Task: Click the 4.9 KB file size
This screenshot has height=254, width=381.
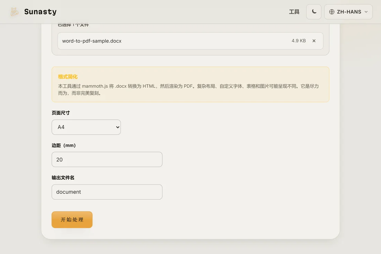Action: pyautogui.click(x=299, y=41)
